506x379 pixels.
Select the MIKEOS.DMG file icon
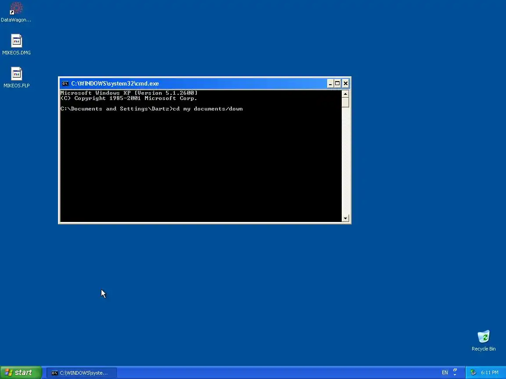16,44
